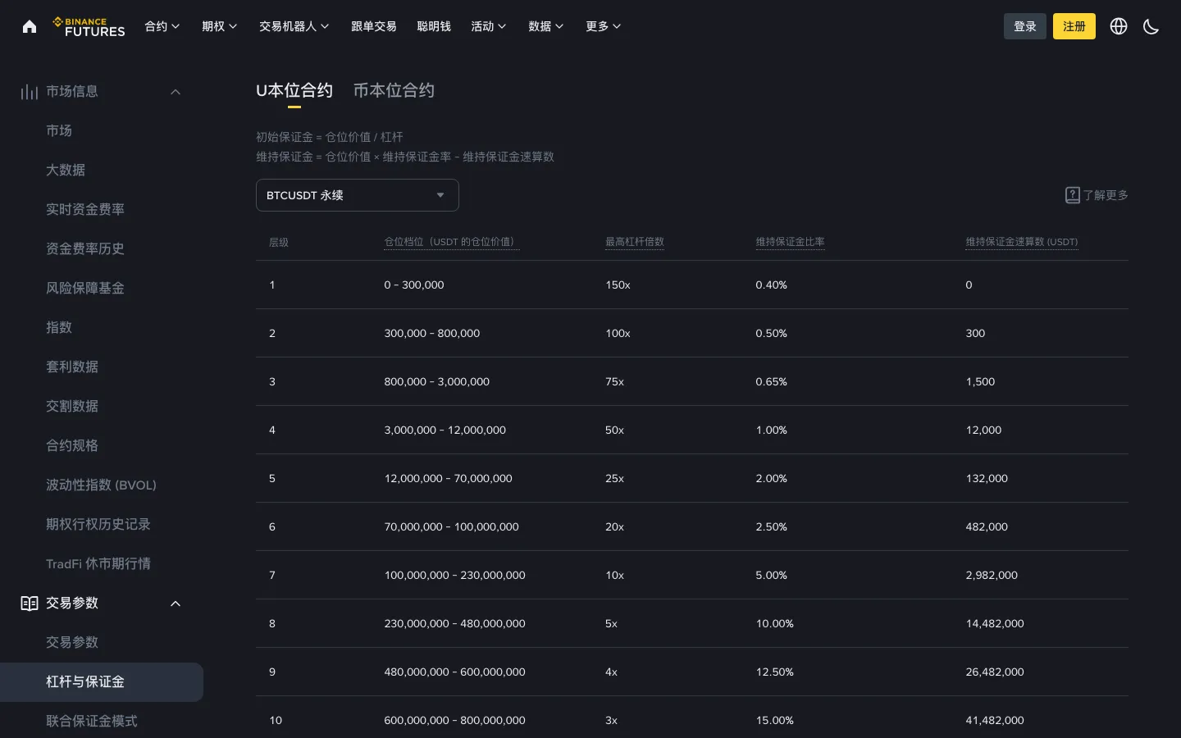Click the 维持保证金比率 column header
The height and width of the screenshot is (738, 1181).
point(790,242)
